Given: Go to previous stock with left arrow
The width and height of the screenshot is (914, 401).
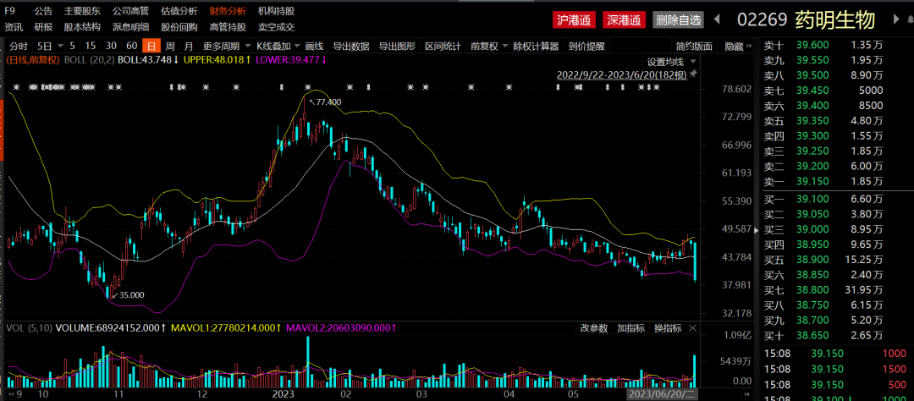Looking at the screenshot, I should pyautogui.click(x=716, y=19).
